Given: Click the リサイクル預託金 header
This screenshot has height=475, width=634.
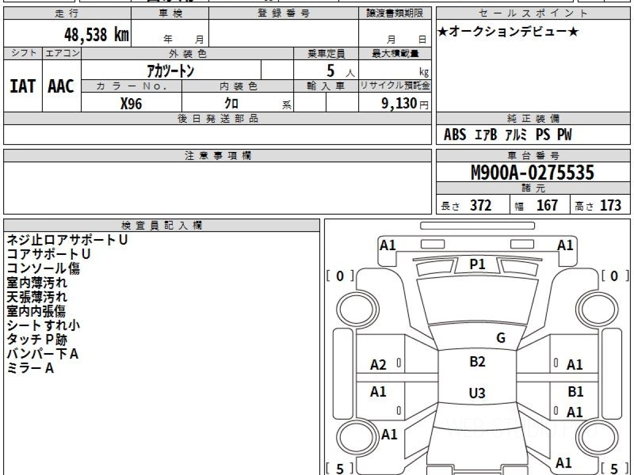Looking at the screenshot, I should [396, 87].
